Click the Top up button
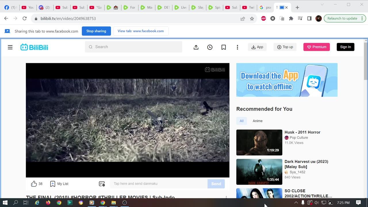368x207 pixels. 285,47
